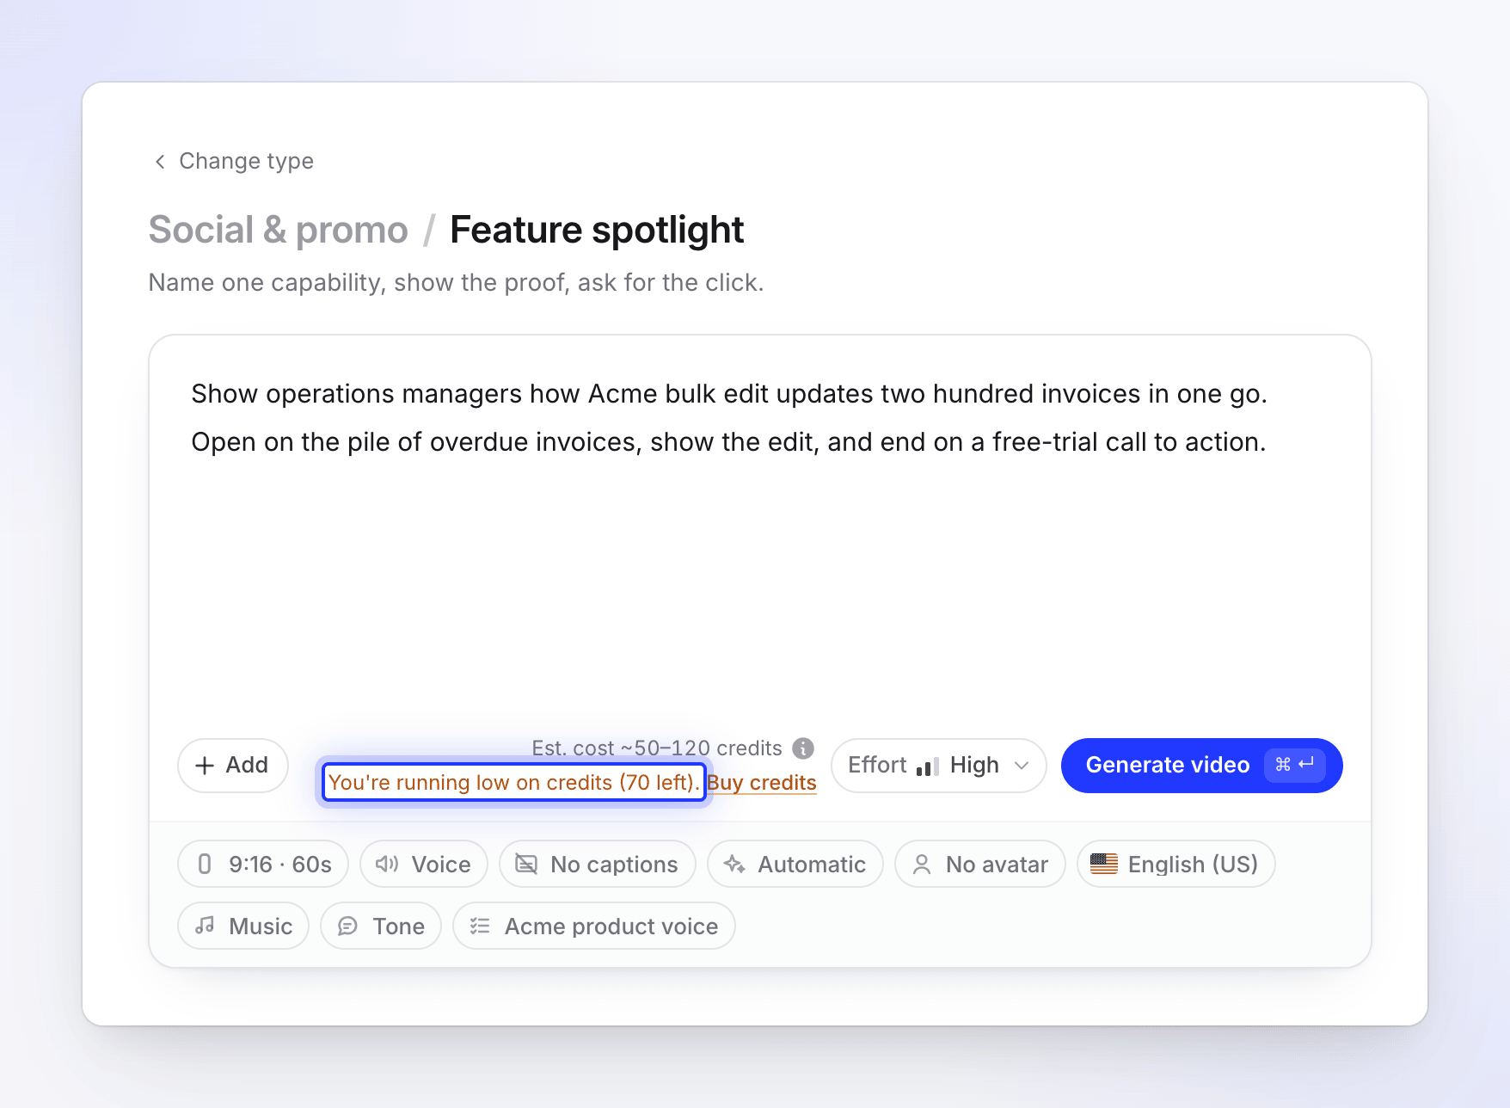Click the plus icon in Add button

205,766
